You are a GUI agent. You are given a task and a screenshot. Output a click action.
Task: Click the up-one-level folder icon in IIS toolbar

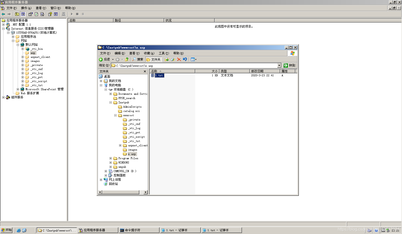[x=17, y=14]
